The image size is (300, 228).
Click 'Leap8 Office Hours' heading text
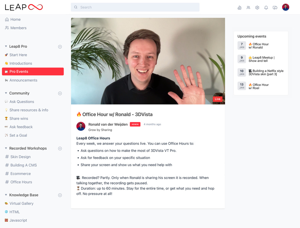click(93, 138)
